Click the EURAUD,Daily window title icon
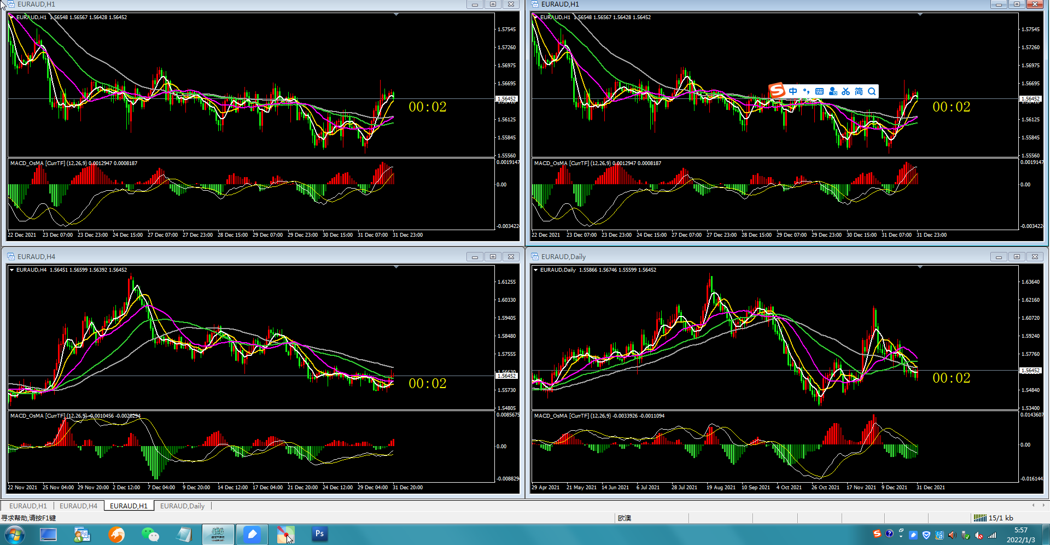Screen dimensions: 1050x545 [535, 256]
